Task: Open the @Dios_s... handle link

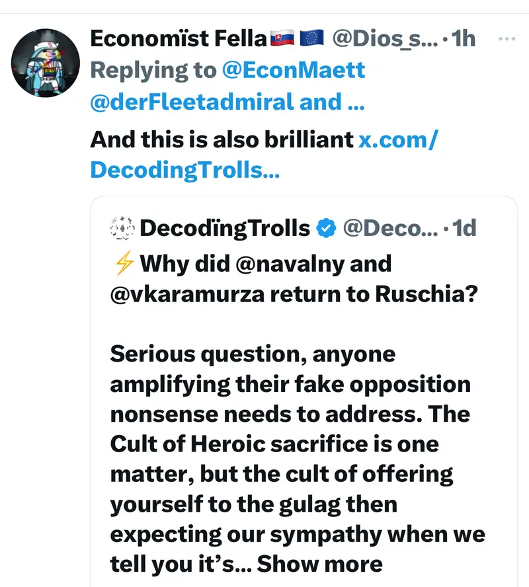Action: [x=384, y=39]
